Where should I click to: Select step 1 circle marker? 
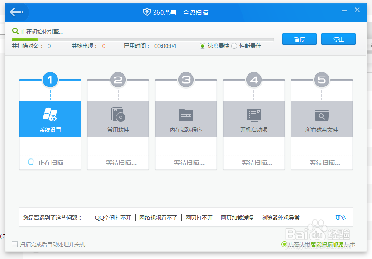point(50,80)
